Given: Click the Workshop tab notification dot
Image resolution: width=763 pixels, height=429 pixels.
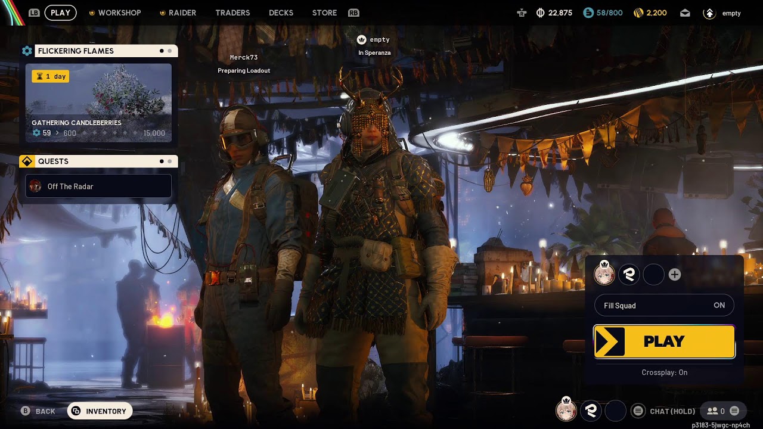Looking at the screenshot, I should pyautogui.click(x=92, y=13).
